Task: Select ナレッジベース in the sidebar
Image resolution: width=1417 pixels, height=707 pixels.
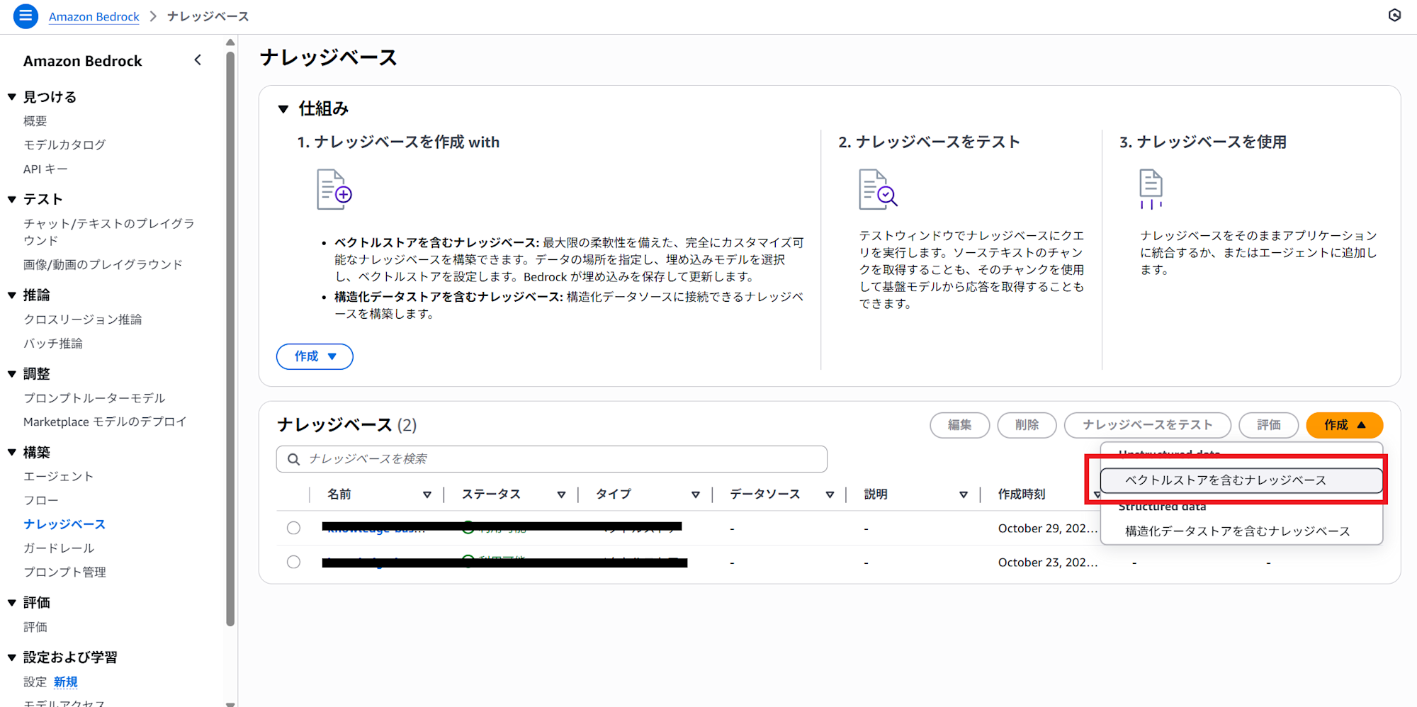Action: pyautogui.click(x=64, y=524)
